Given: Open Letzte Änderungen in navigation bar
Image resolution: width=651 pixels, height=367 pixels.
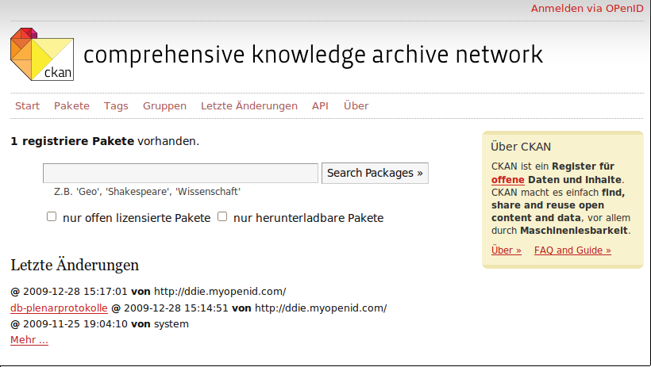Looking at the screenshot, I should tap(249, 106).
